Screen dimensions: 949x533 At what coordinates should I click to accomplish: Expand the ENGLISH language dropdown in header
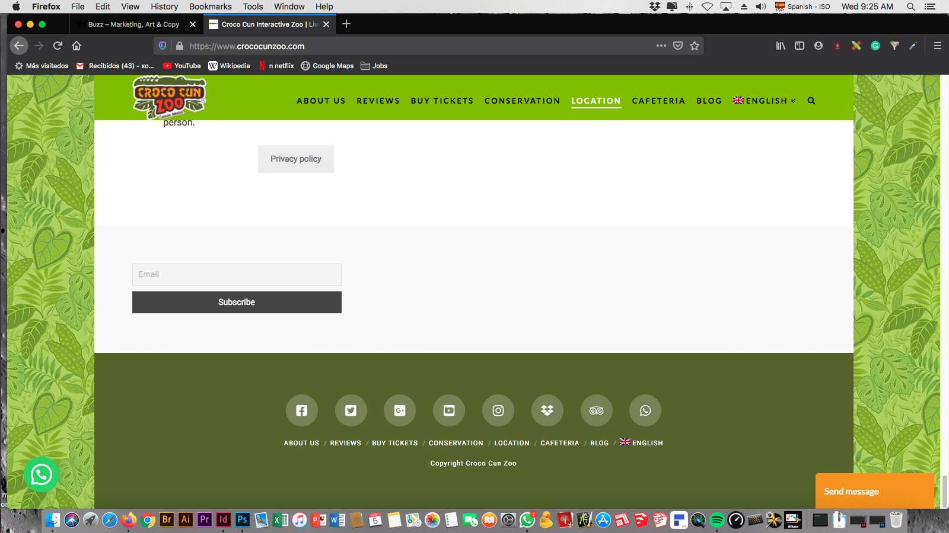(765, 101)
